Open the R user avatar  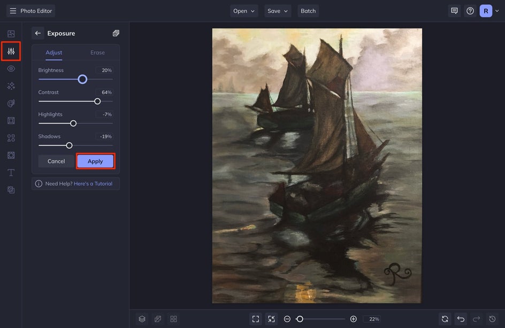486,11
